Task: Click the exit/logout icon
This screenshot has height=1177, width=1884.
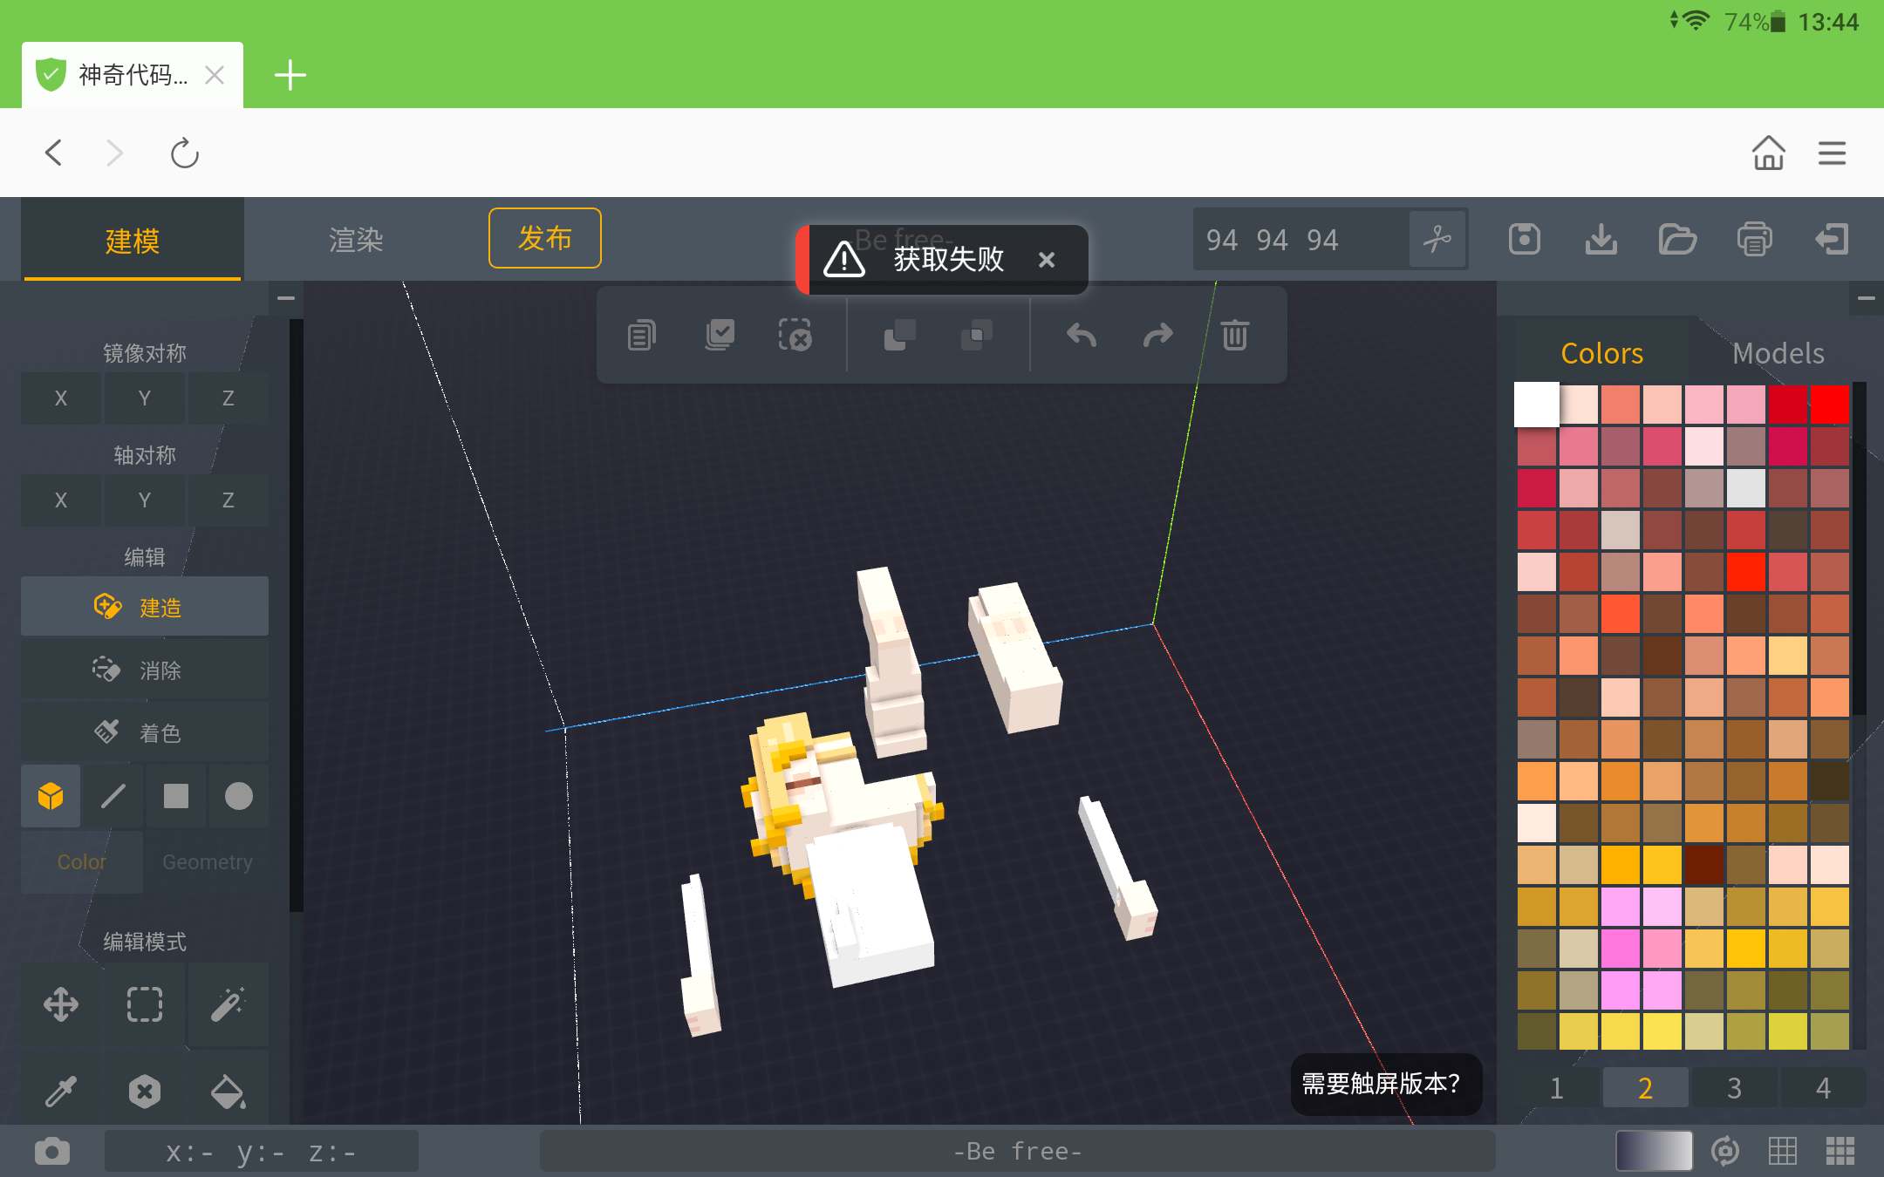Action: [1832, 239]
